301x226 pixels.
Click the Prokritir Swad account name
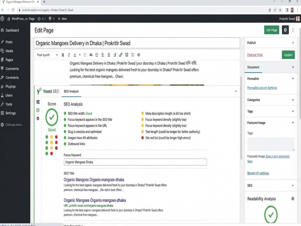pyautogui.click(x=287, y=19)
